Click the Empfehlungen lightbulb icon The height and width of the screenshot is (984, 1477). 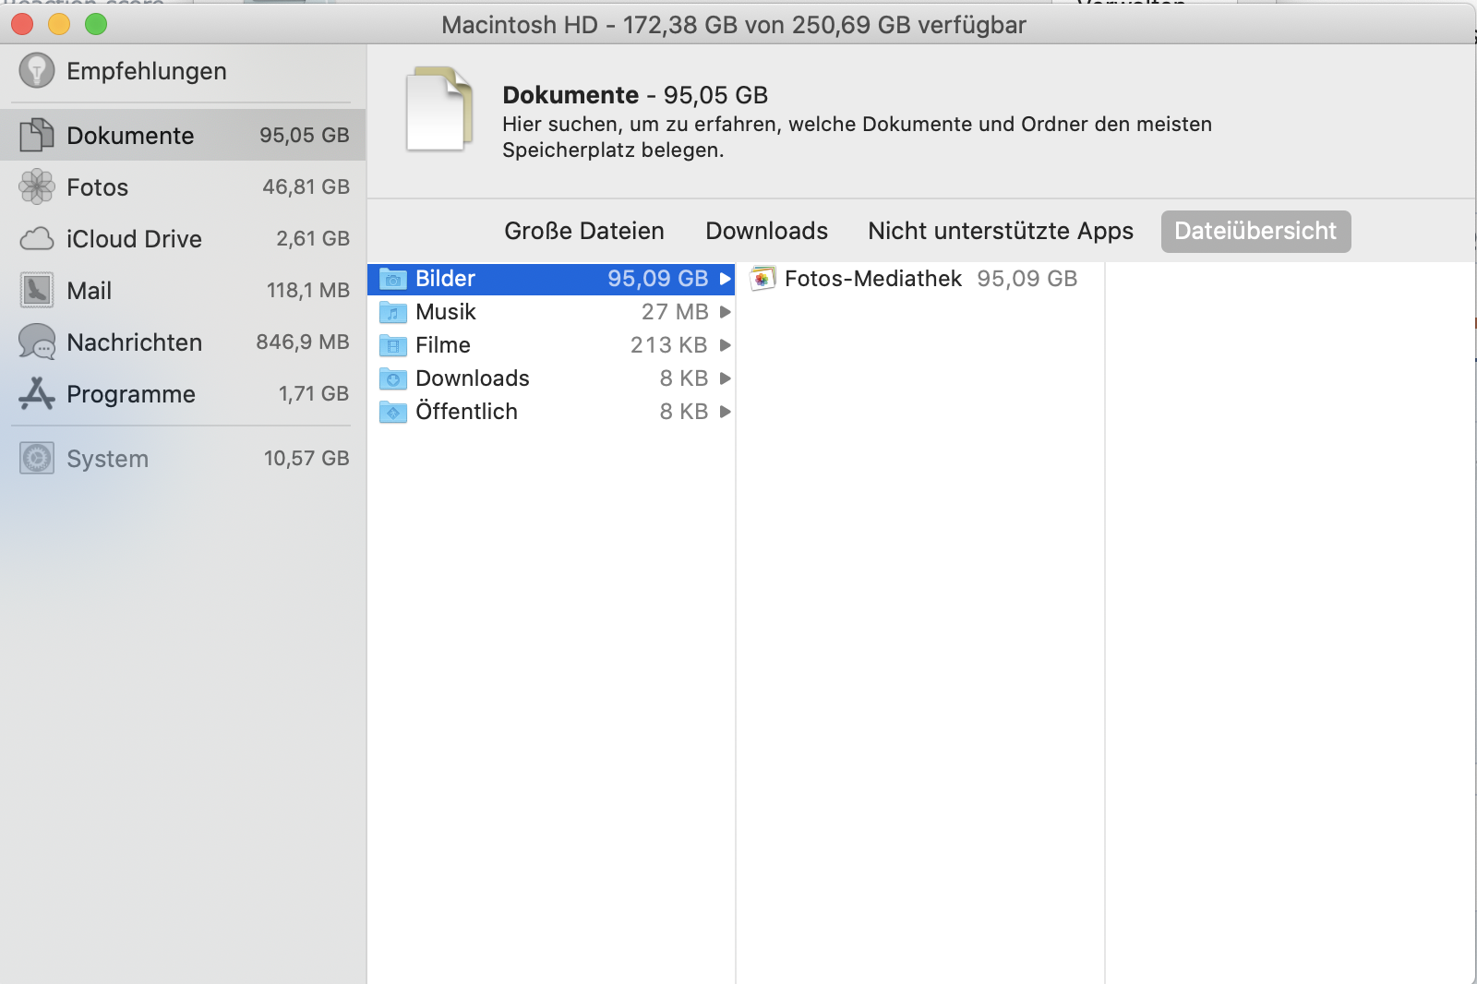pos(37,70)
